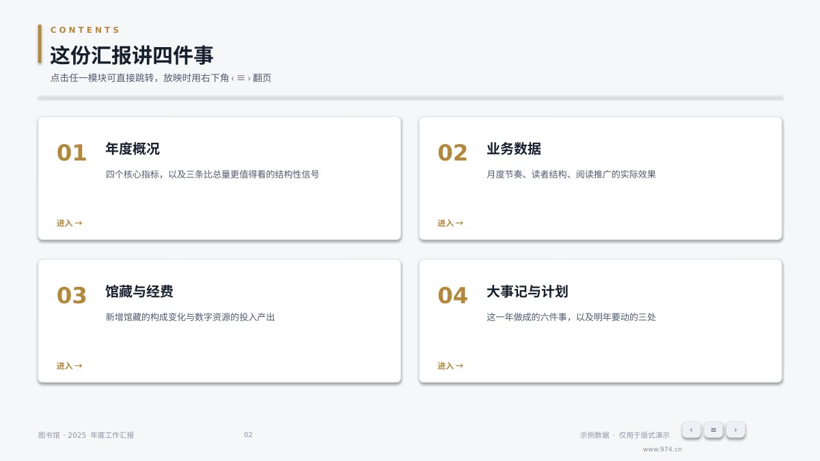The height and width of the screenshot is (461, 820).
Task: Advance to next slide with › button
Action: [735, 430]
